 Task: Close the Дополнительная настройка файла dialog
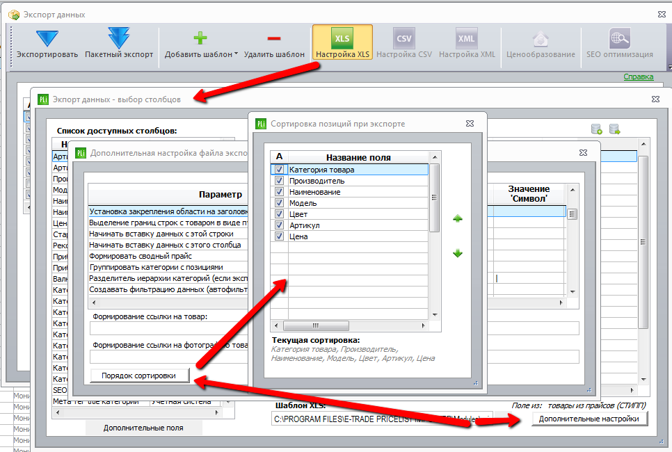(583, 152)
